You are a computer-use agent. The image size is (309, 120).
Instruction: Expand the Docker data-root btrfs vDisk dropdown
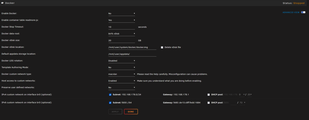point(121,34)
